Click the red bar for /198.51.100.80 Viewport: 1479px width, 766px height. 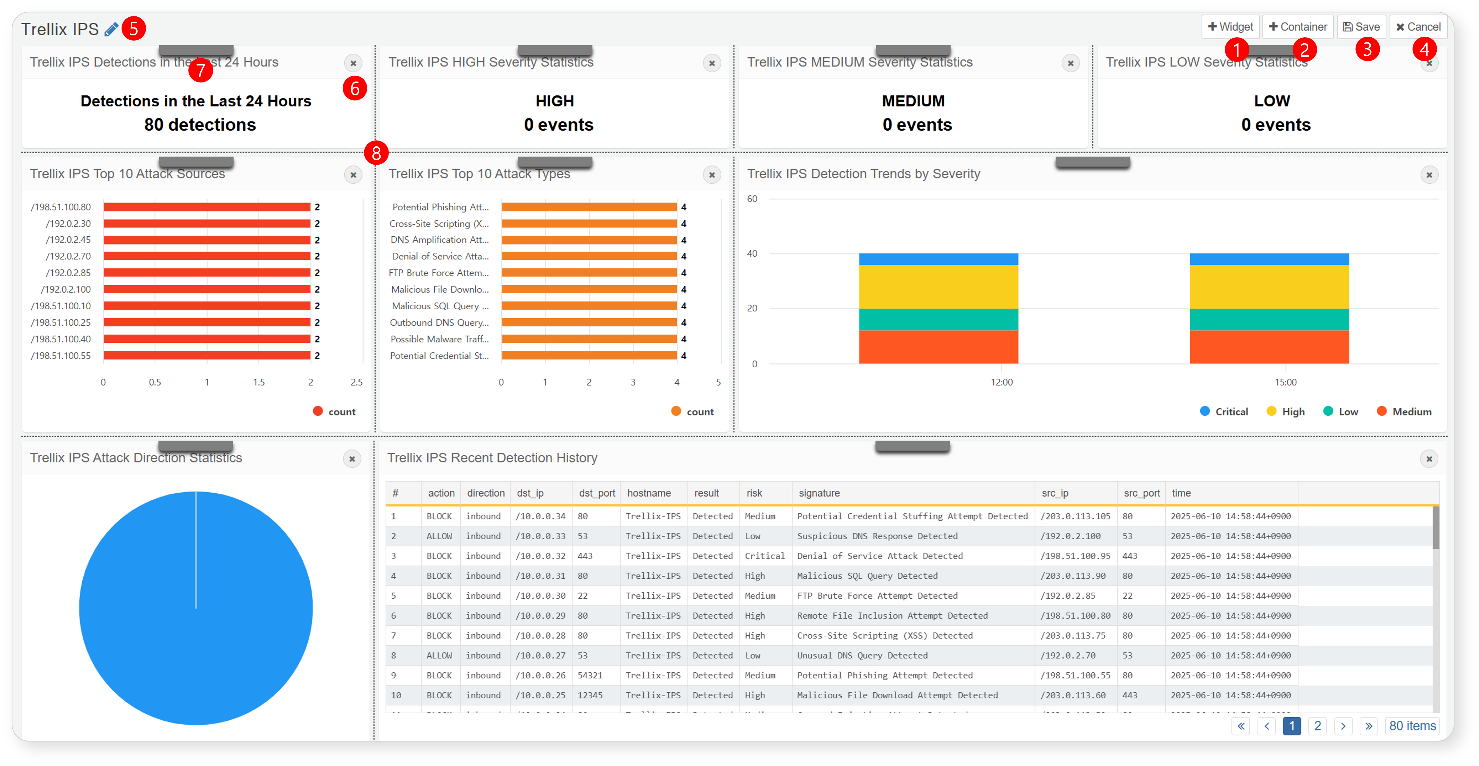pyautogui.click(x=207, y=207)
